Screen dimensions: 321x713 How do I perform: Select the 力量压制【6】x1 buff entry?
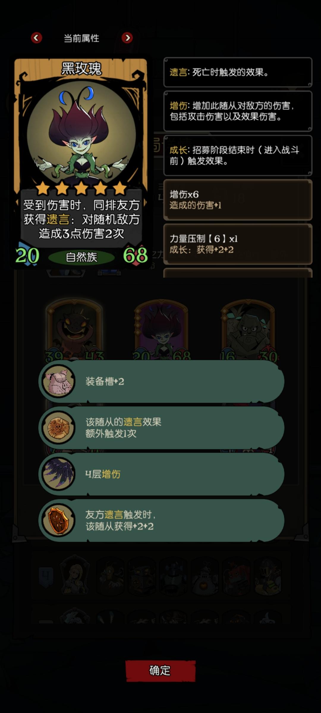(238, 244)
